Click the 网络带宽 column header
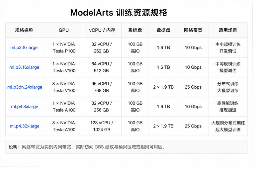The image size is (255, 170). tap(193, 30)
